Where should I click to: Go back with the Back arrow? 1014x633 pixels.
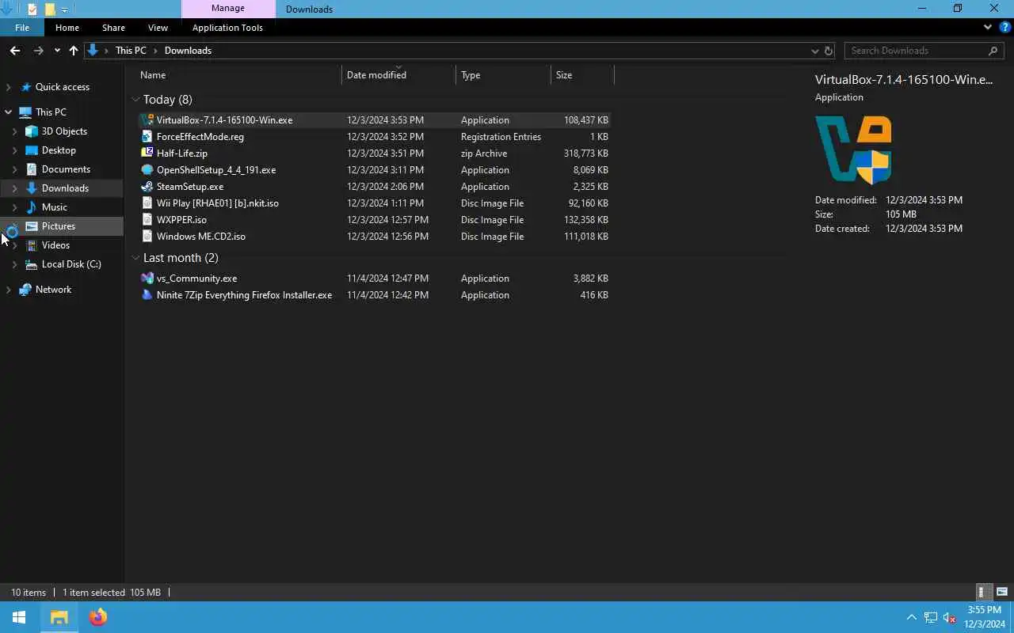(15, 51)
